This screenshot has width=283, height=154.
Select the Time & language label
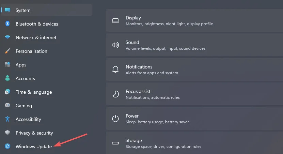coord(34,92)
